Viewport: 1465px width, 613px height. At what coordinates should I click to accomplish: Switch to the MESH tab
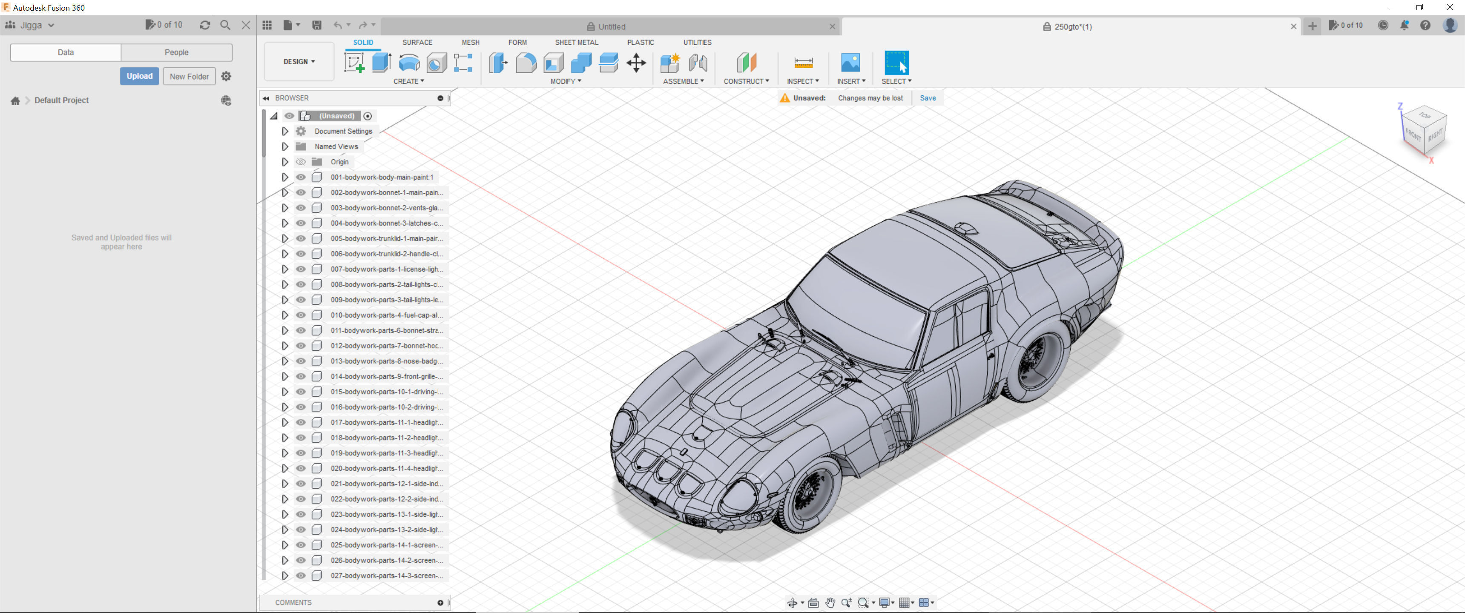coord(470,43)
